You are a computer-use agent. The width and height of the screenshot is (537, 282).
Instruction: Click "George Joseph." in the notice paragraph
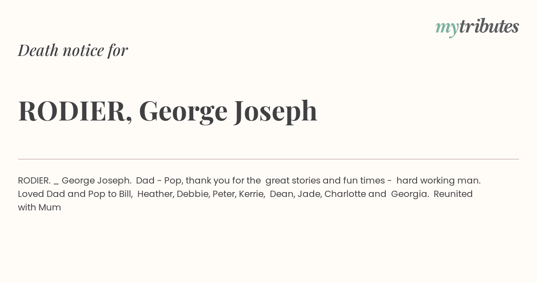(97, 181)
